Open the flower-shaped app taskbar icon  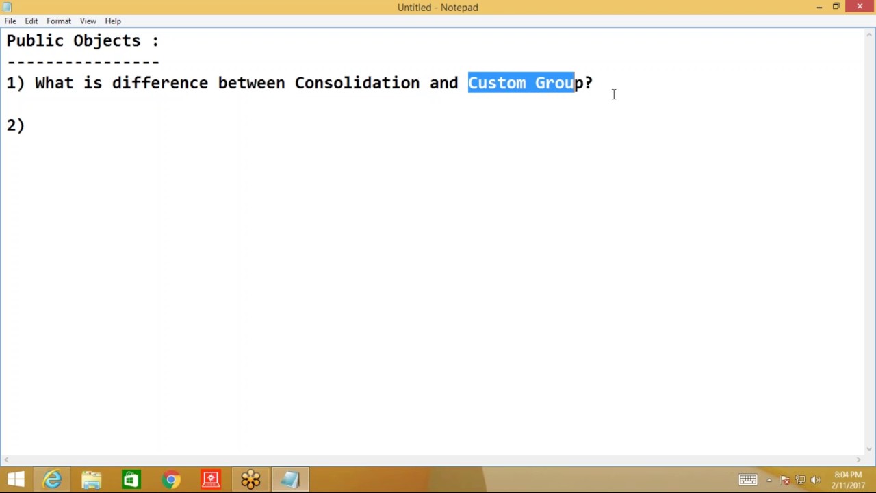click(250, 479)
